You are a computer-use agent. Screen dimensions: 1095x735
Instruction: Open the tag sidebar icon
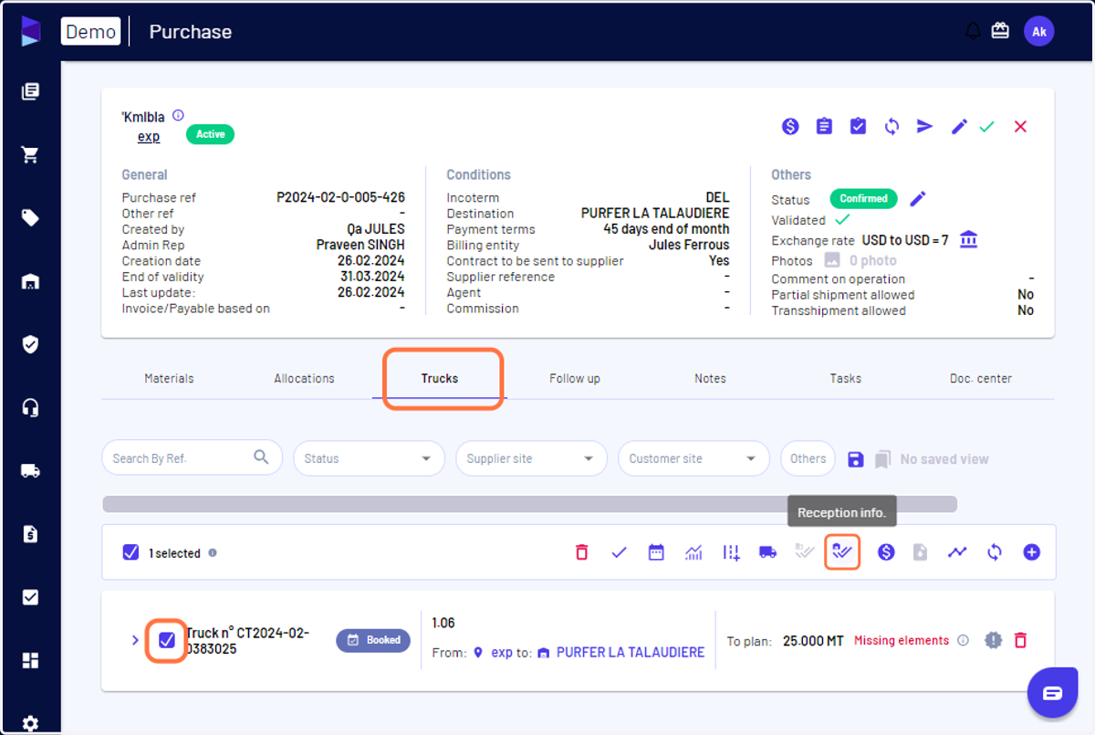point(30,217)
